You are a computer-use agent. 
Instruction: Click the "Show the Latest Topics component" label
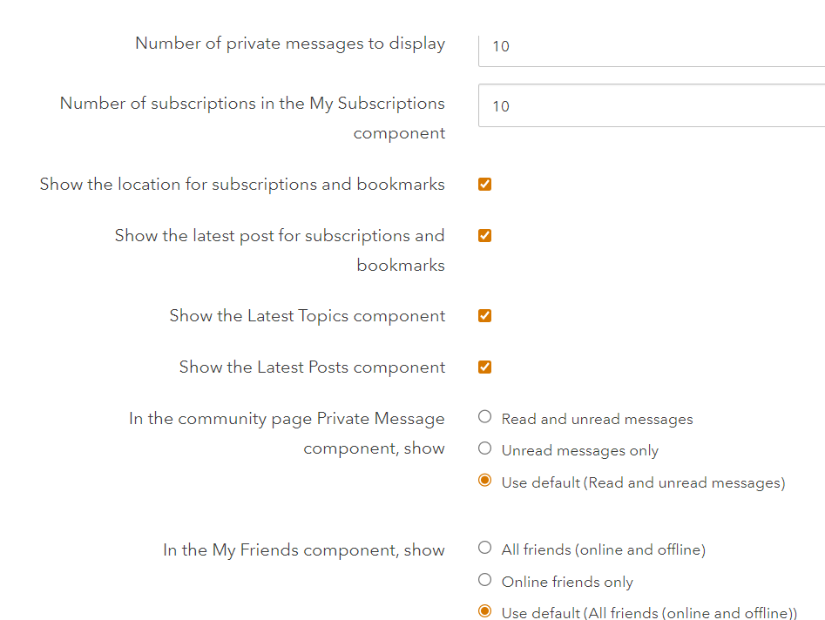click(x=307, y=315)
